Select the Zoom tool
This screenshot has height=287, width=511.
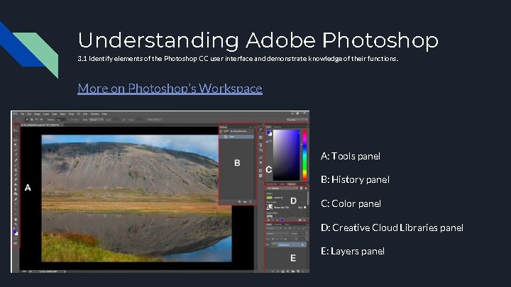(x=16, y=224)
